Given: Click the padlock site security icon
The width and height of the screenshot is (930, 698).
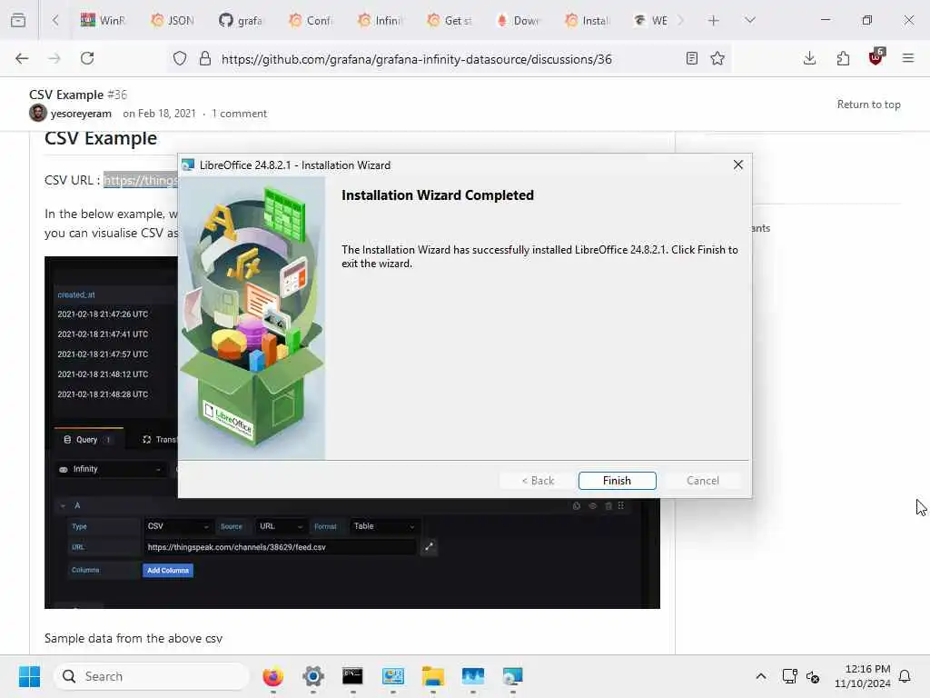Looking at the screenshot, I should [x=205, y=59].
